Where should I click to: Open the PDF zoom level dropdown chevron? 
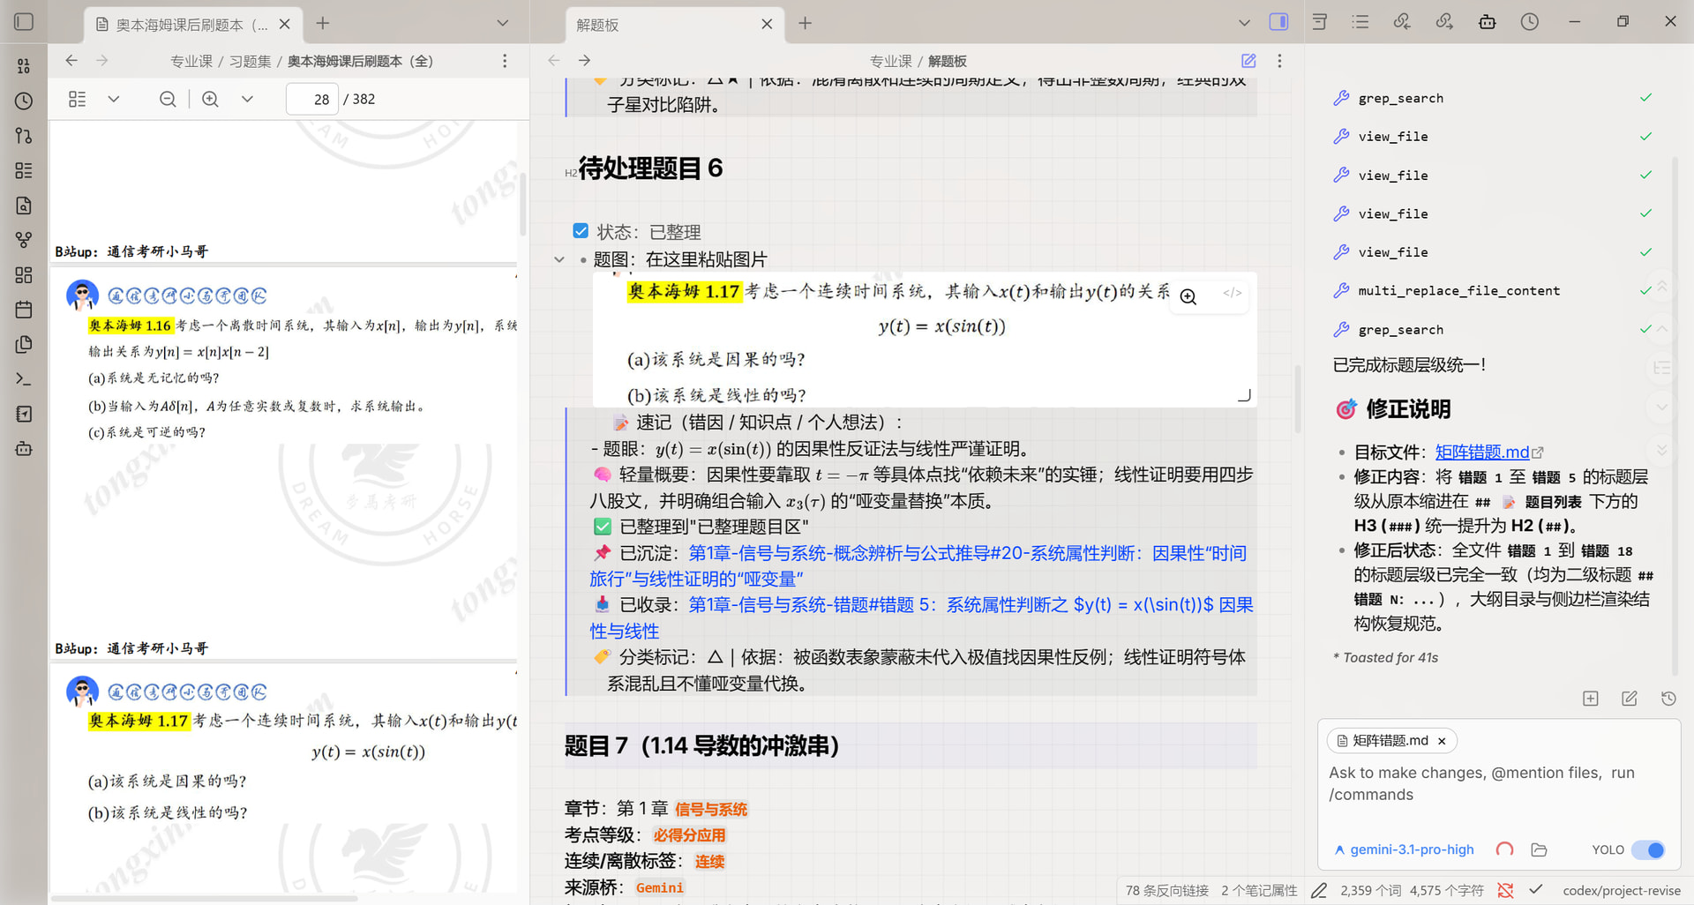(247, 99)
